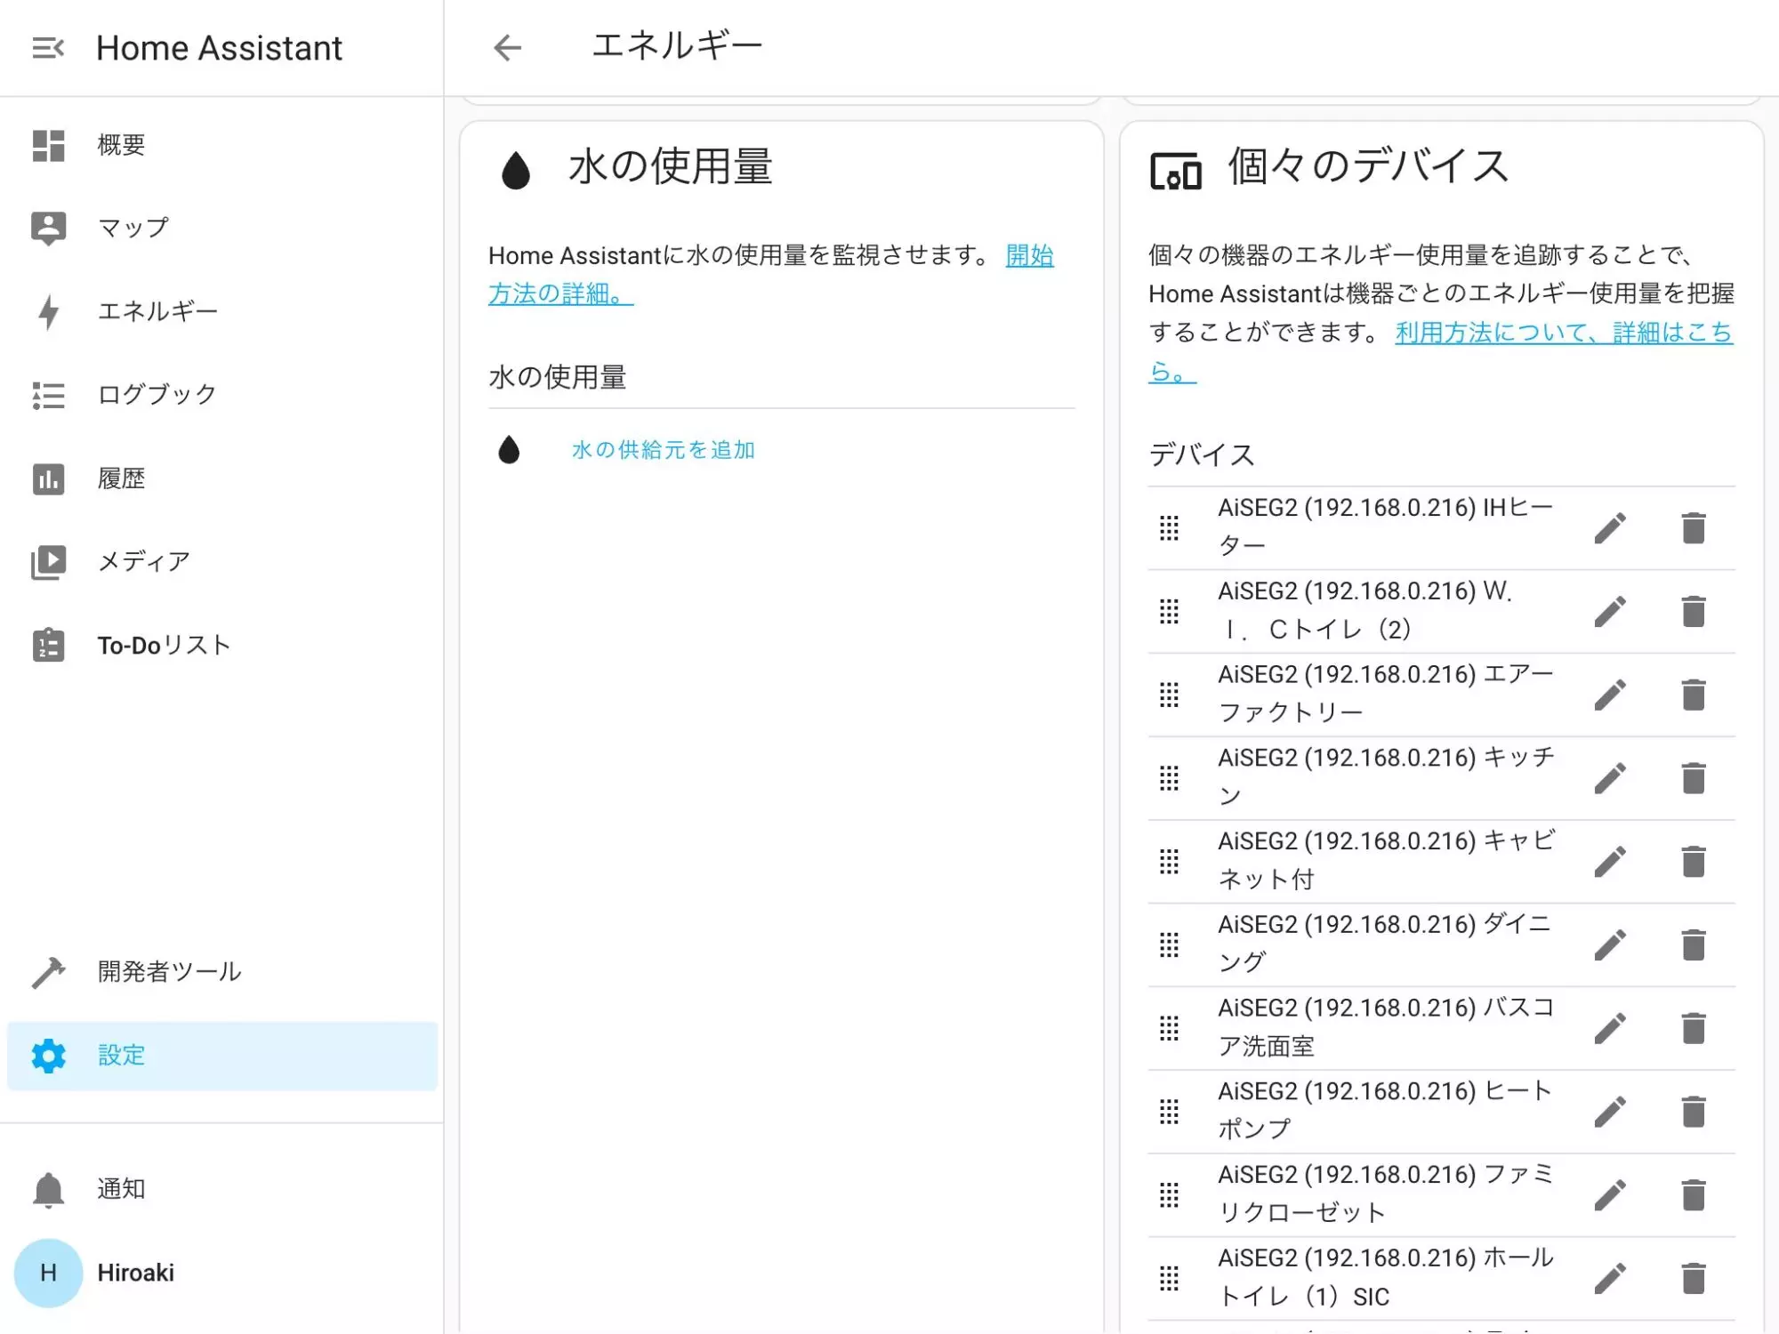Edit the キッチン device
Viewport: 1779px width, 1334px height.
tap(1610, 778)
